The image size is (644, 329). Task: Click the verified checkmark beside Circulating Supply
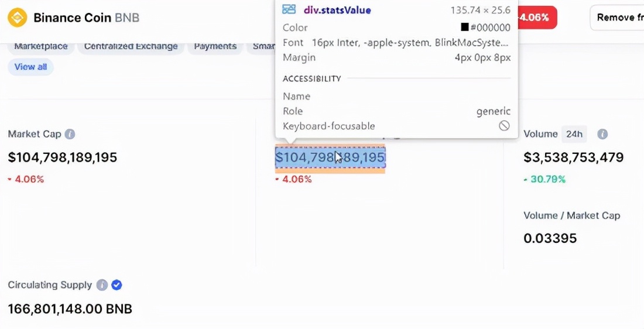117,285
